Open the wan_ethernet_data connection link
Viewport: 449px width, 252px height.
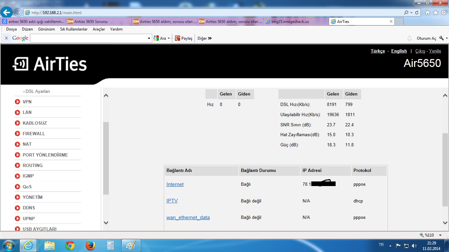coord(188,218)
